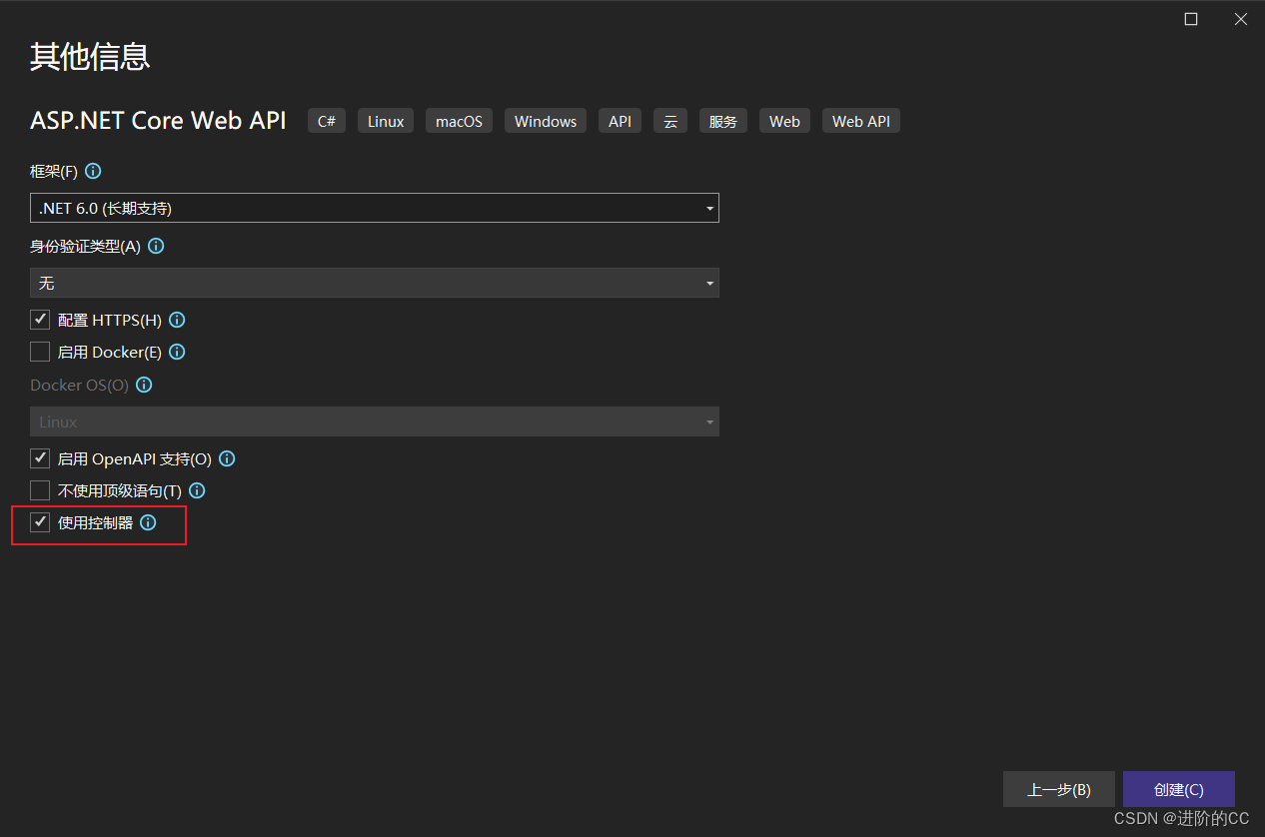
Task: Click the API tag
Action: click(x=621, y=121)
